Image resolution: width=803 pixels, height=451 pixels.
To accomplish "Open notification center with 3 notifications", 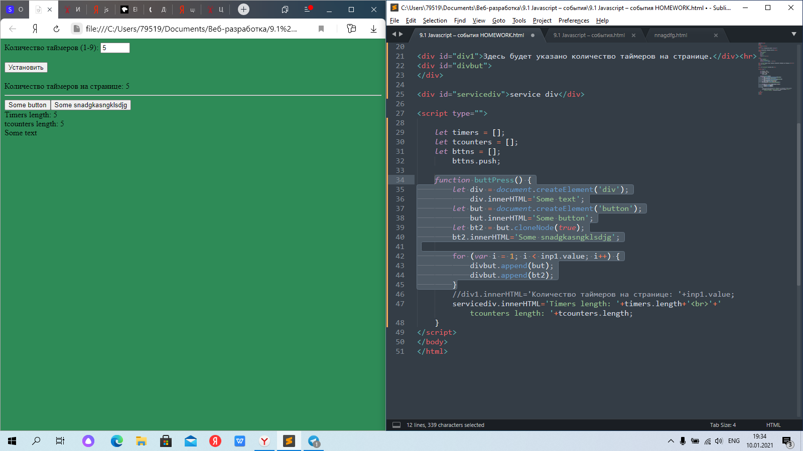I will coord(787,441).
